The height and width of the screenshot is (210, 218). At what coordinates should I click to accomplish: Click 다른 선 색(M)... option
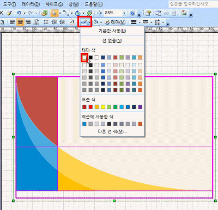pyautogui.click(x=112, y=131)
